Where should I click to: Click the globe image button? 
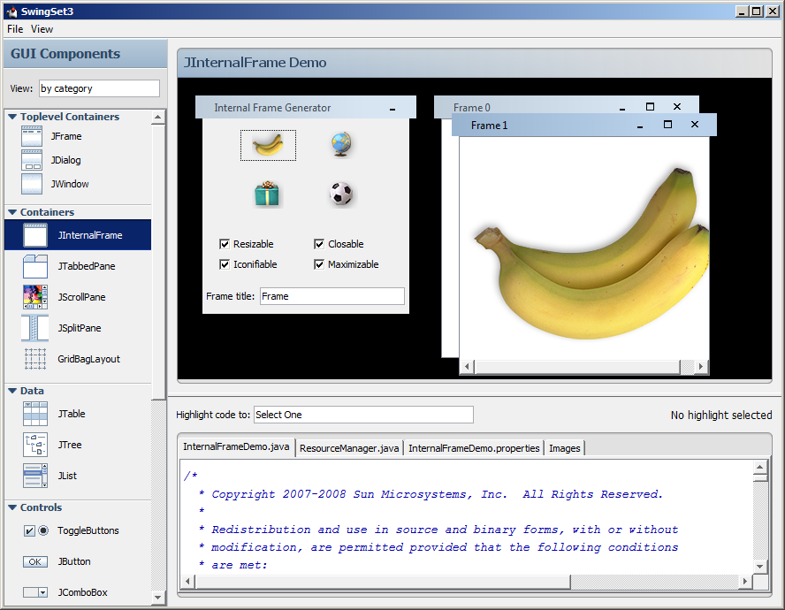342,145
